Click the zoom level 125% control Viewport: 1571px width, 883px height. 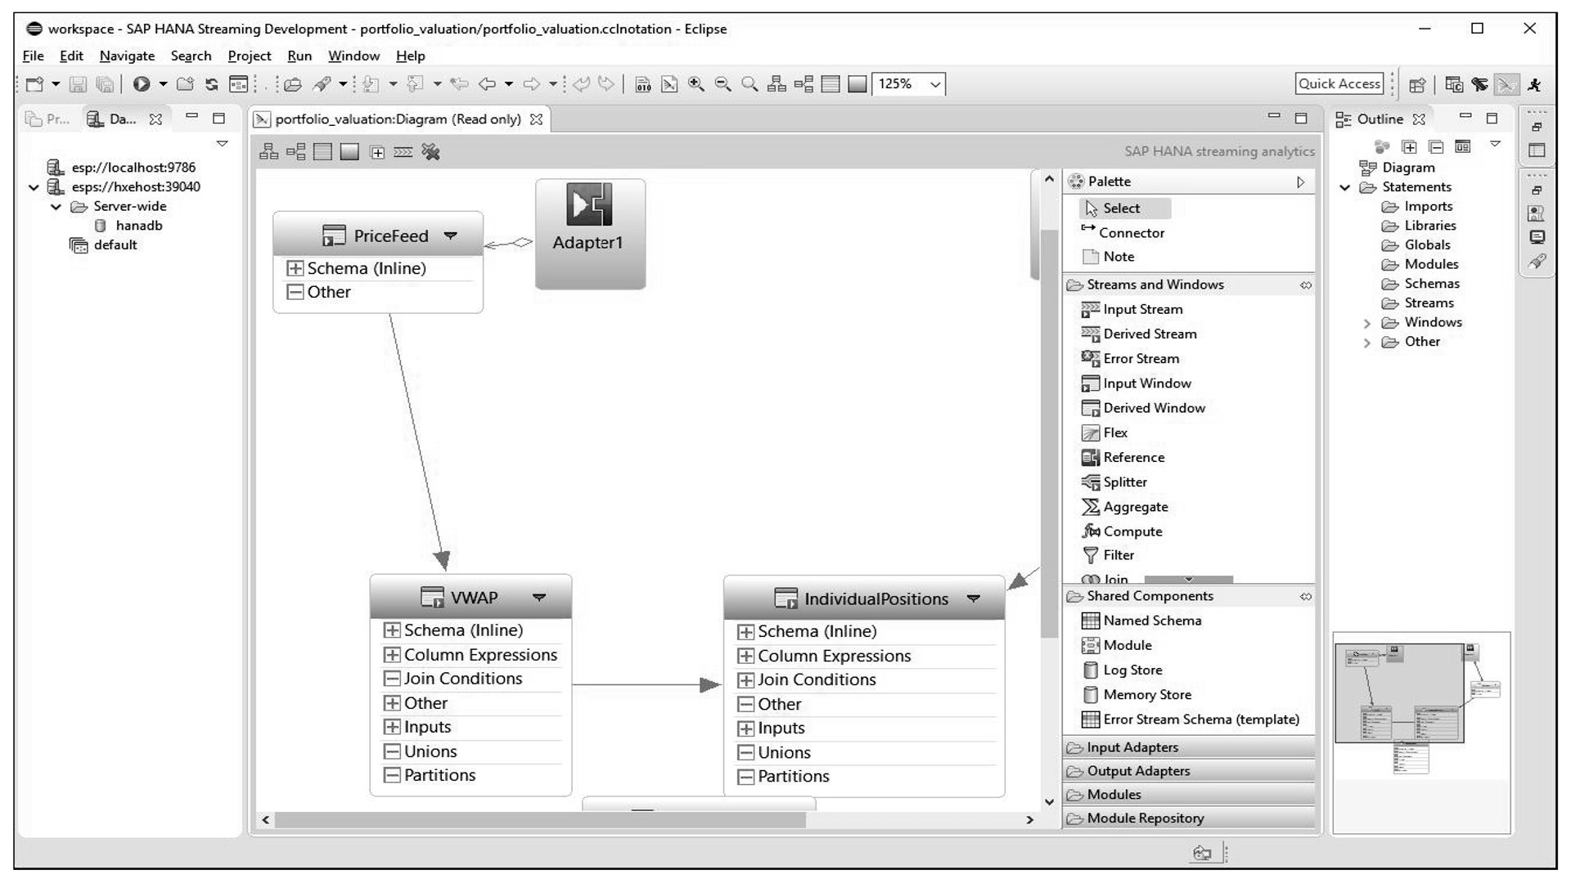pyautogui.click(x=908, y=83)
